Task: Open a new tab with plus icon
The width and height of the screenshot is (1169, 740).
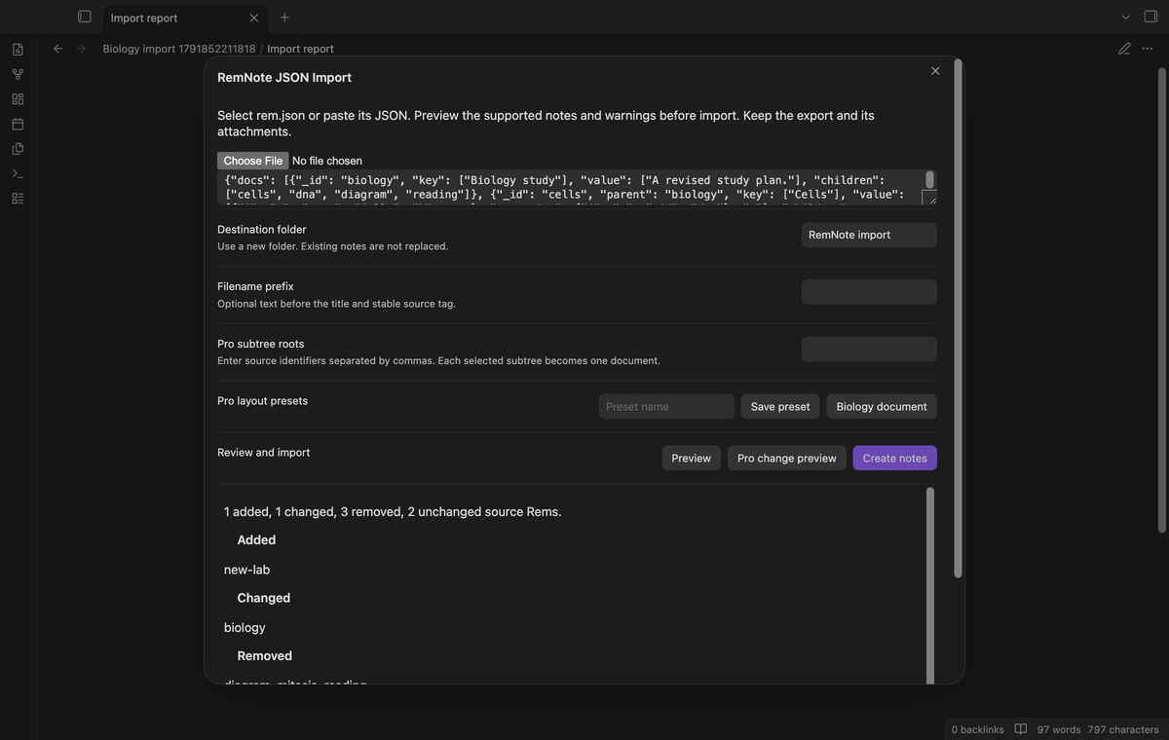Action: [x=284, y=18]
